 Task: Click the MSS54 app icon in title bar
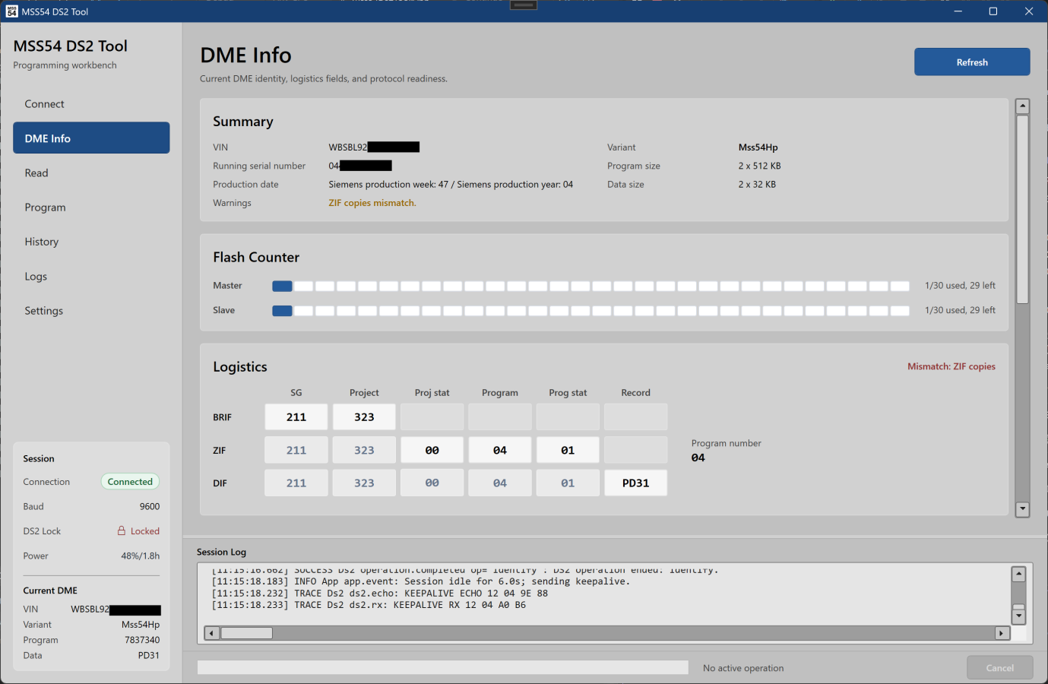click(x=11, y=11)
